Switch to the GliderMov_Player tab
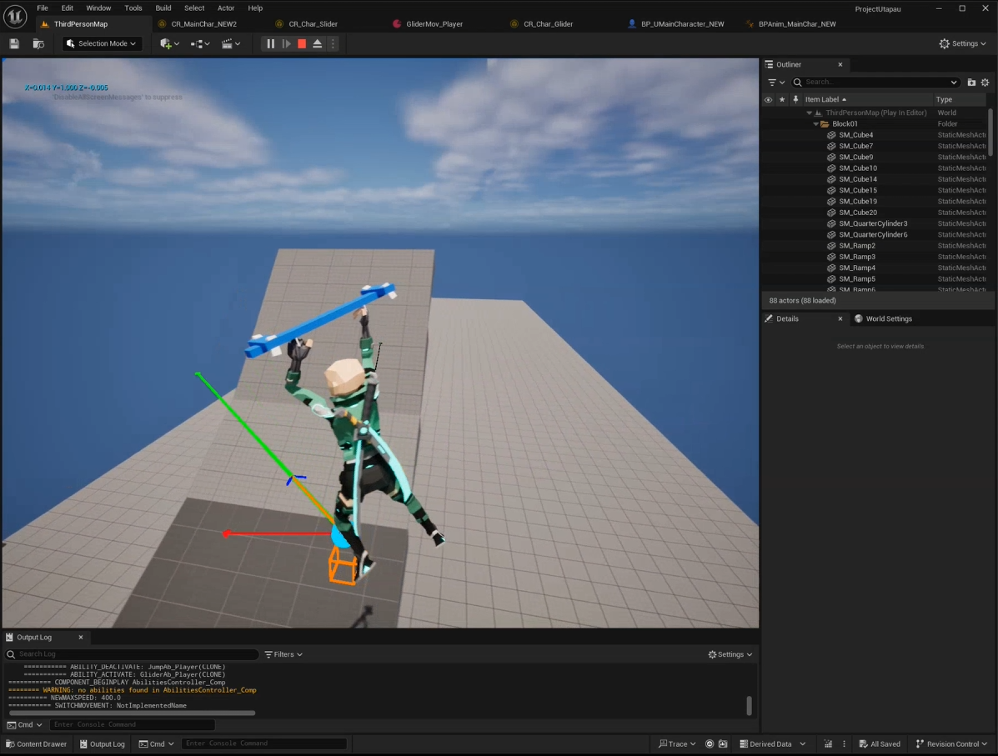The width and height of the screenshot is (998, 756). [x=434, y=24]
